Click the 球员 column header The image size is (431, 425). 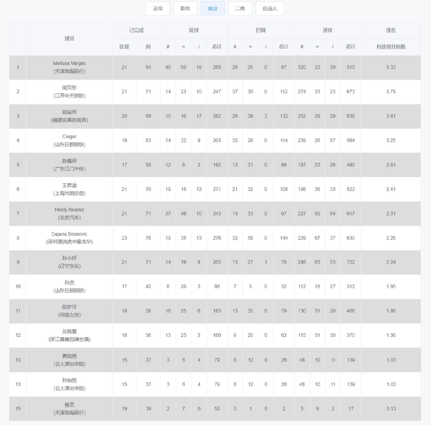69,39
